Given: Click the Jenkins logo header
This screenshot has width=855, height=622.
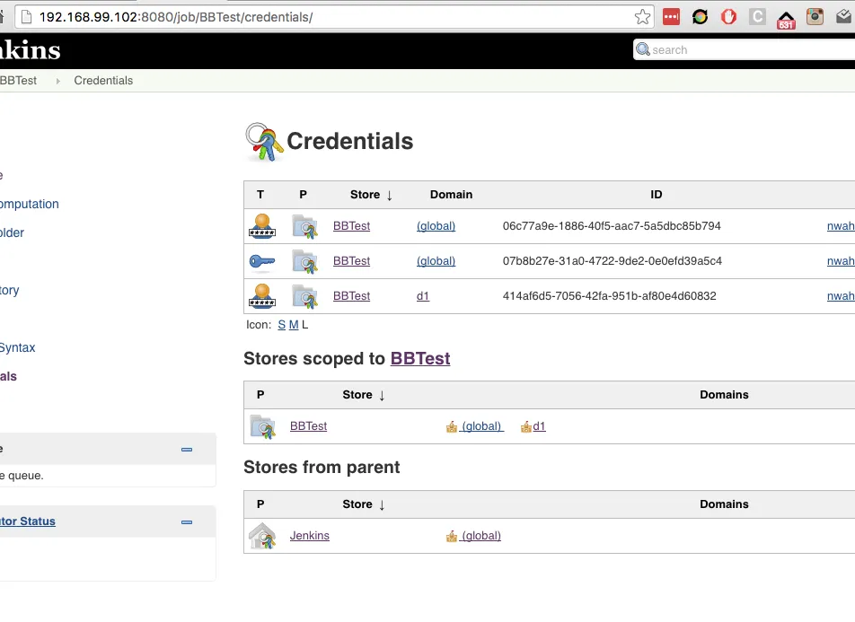Looking at the screenshot, I should [30, 50].
